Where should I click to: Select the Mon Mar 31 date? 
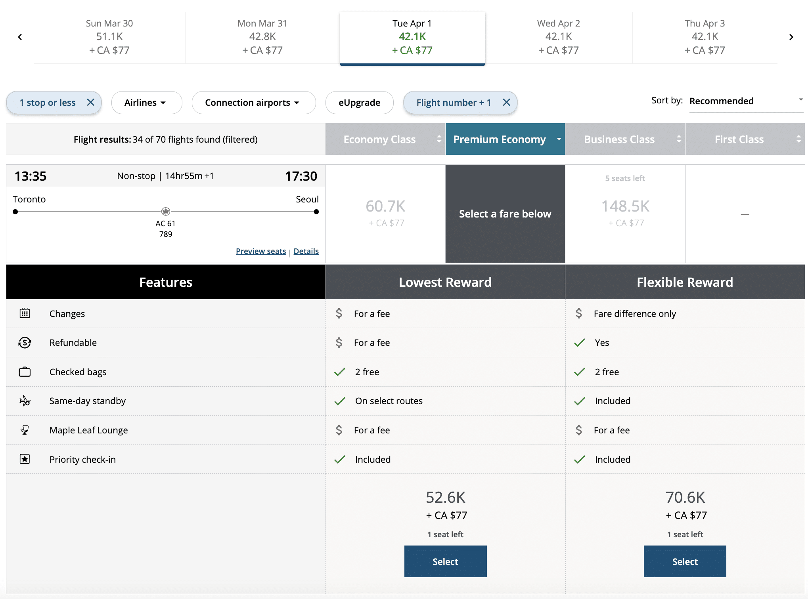point(262,37)
